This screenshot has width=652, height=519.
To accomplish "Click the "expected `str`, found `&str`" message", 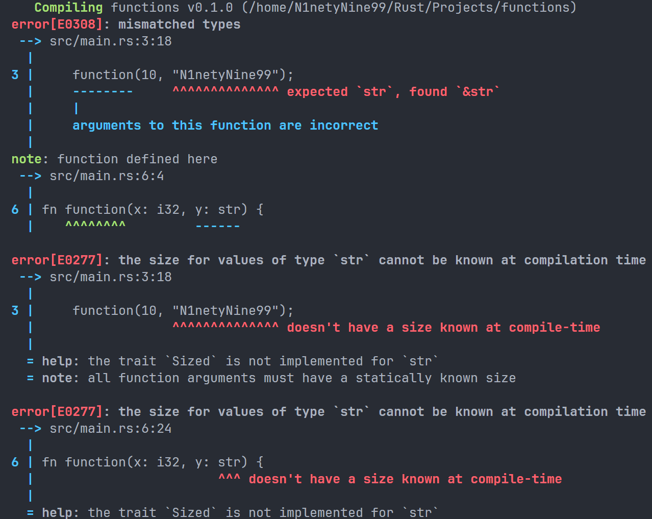I will tap(393, 92).
